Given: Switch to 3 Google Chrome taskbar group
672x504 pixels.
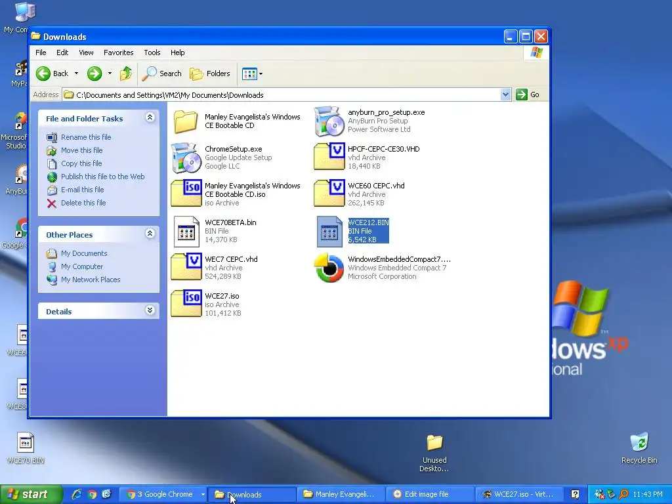Looking at the screenshot, I should tap(163, 495).
